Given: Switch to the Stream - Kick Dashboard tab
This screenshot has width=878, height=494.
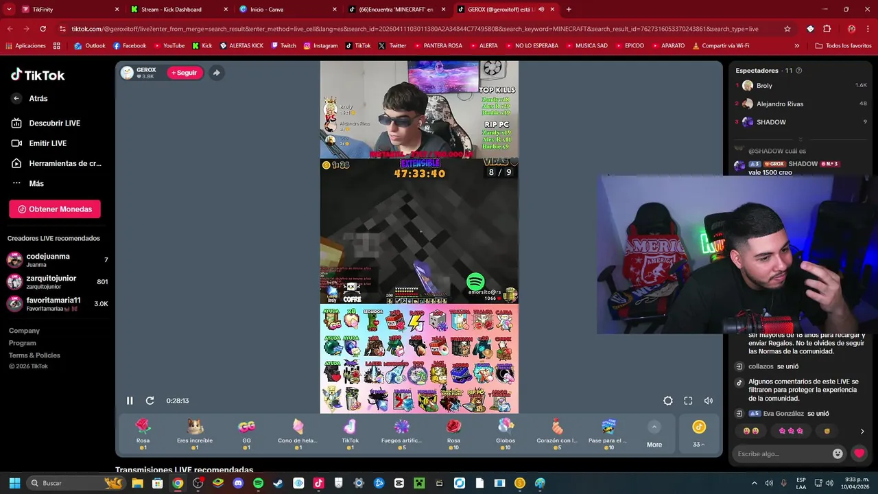Looking at the screenshot, I should pyautogui.click(x=178, y=10).
